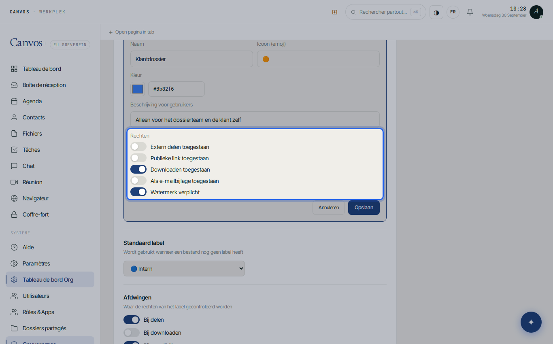Enable Extern delen toegestaan switch

138,147
